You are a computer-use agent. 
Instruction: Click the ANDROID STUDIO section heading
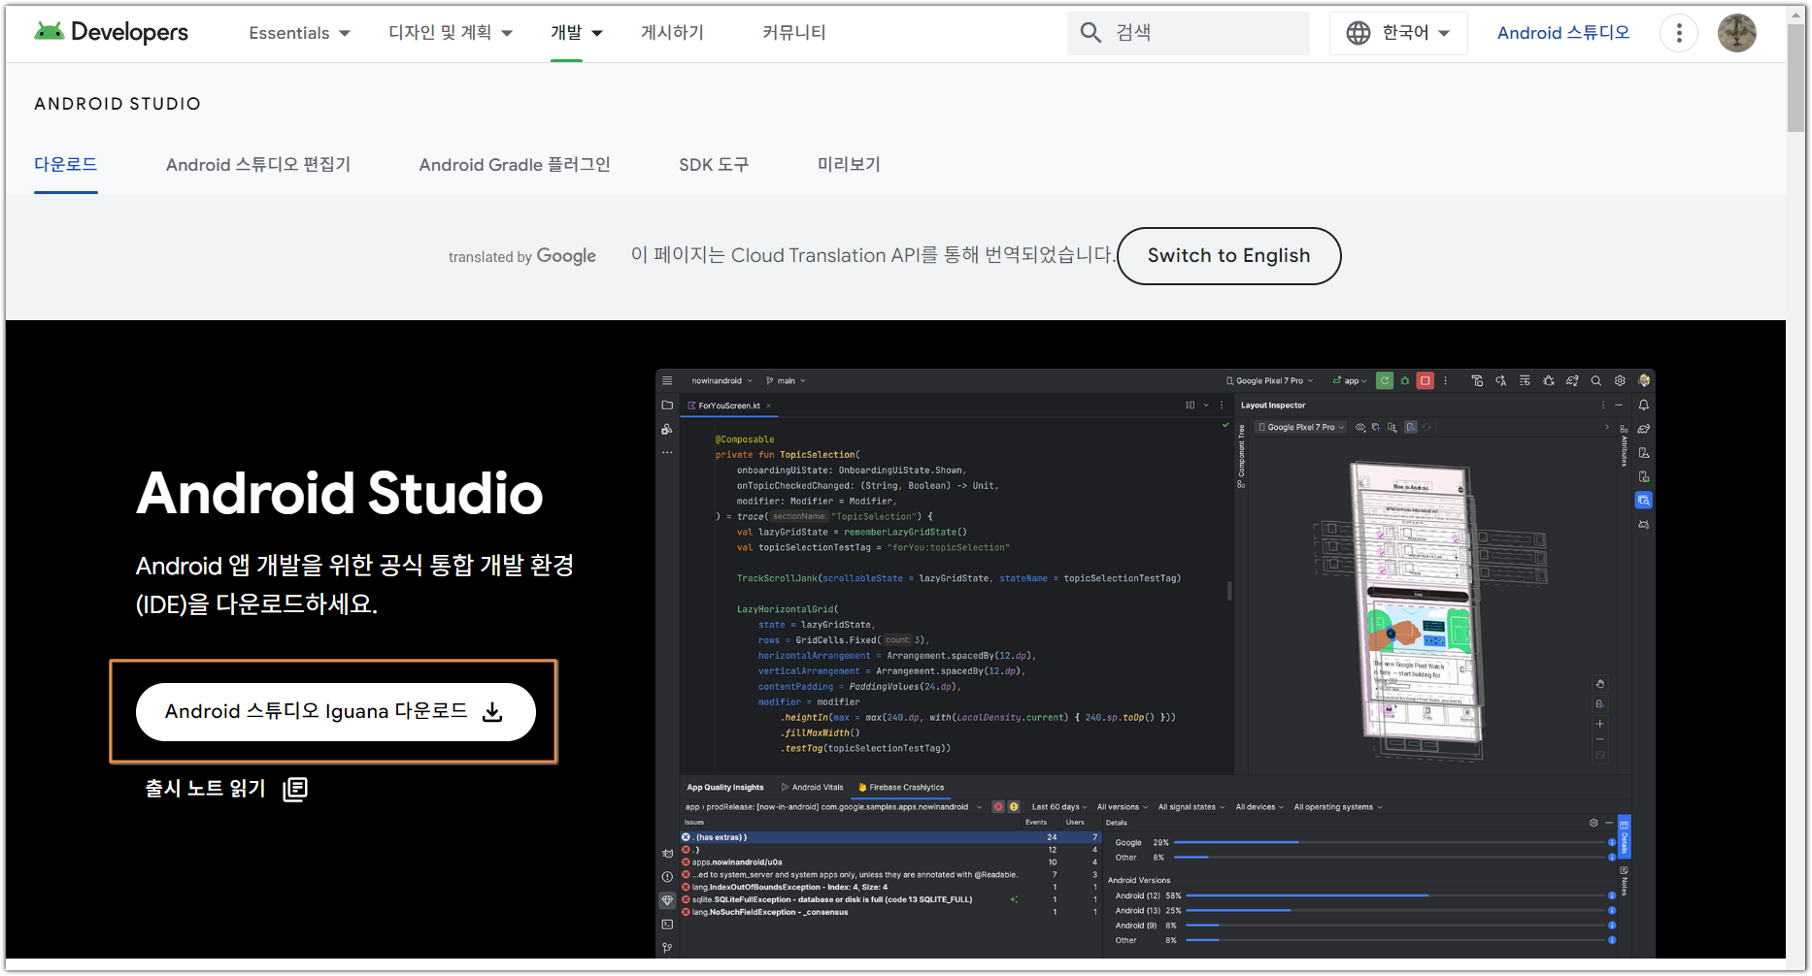(x=117, y=104)
